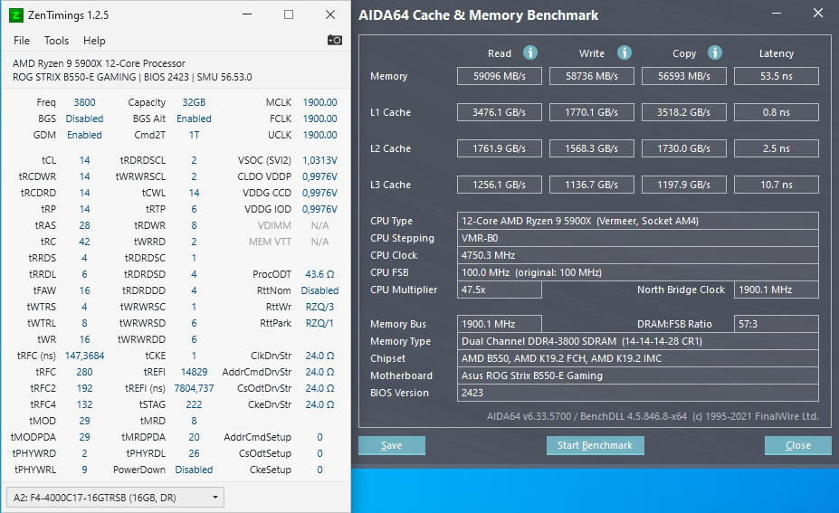Close the AIDA64 window using title bar X
Viewport: 839px width, 513px height.
(817, 14)
